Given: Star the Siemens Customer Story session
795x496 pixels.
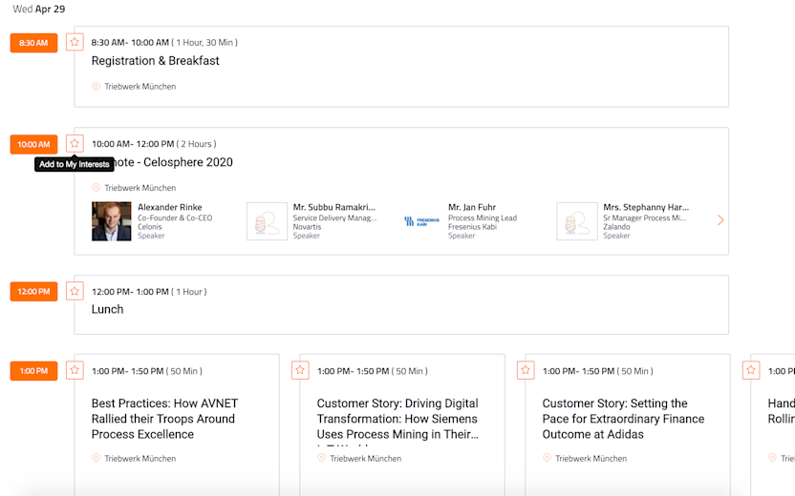Looking at the screenshot, I should pyautogui.click(x=300, y=370).
